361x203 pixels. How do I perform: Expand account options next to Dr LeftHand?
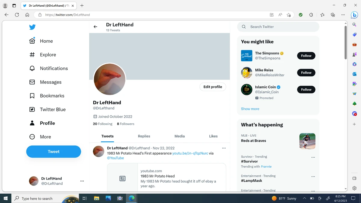[x=82, y=181]
